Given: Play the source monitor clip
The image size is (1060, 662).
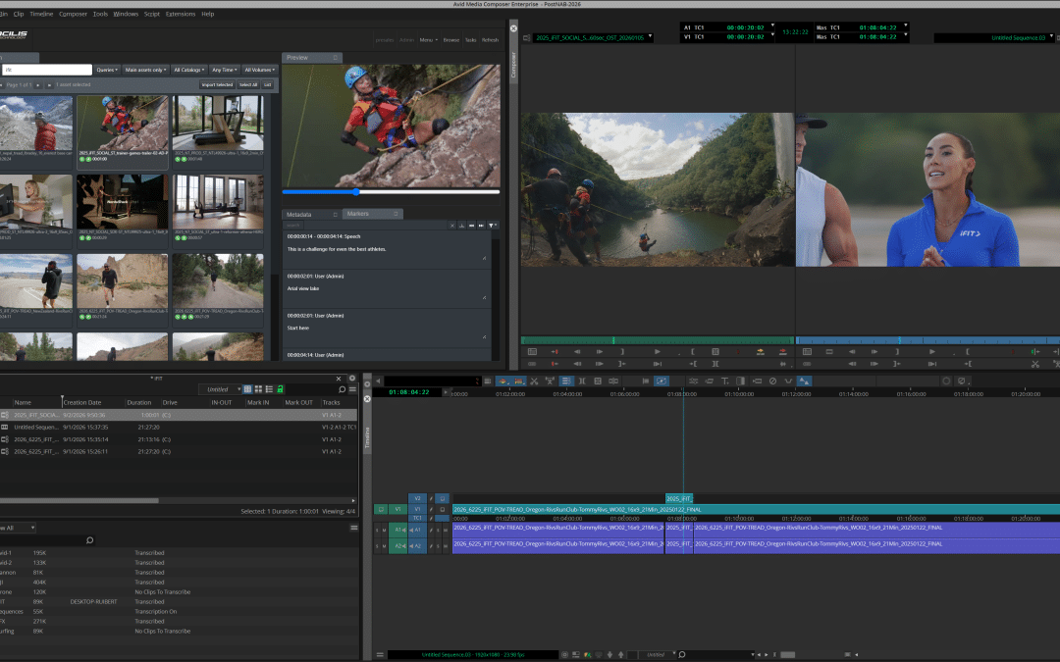Looking at the screenshot, I should tap(657, 351).
